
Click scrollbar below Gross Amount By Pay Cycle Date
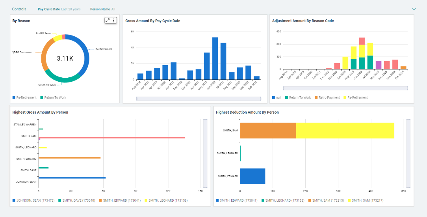pyautogui.click(x=199, y=99)
